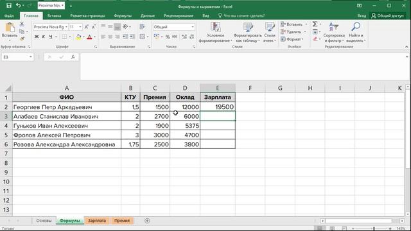Click the red font color A swatch
This screenshot has height=231, width=411.
coord(89,37)
